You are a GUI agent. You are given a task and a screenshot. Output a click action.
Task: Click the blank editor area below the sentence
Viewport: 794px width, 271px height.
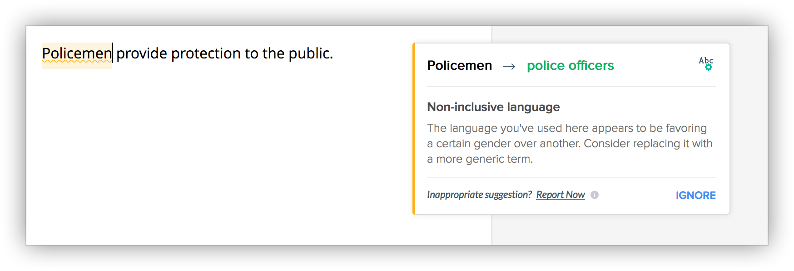click(218, 159)
